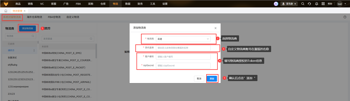This screenshot has width=350, height=101.
Task: Open the customer support headset icon
Action: click(310, 4)
